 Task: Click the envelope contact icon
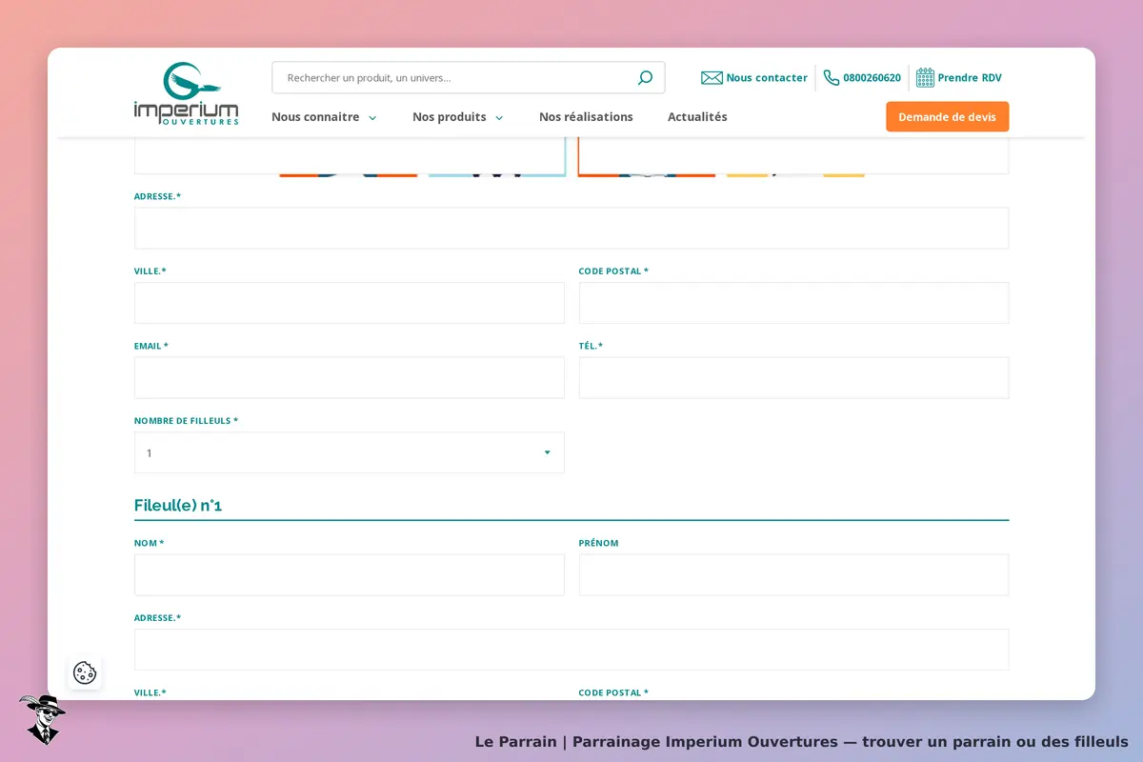[712, 78]
